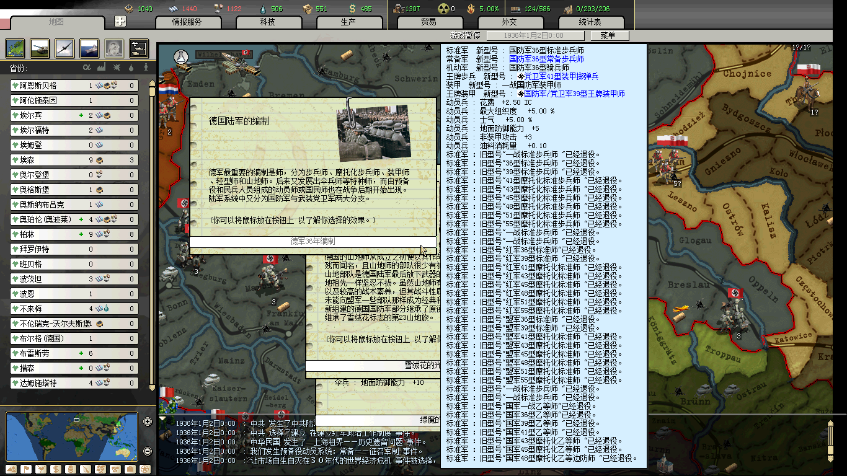Screen dimensions: 847x476
Task: Click the research flask icon on the map
Action: (x=181, y=56)
